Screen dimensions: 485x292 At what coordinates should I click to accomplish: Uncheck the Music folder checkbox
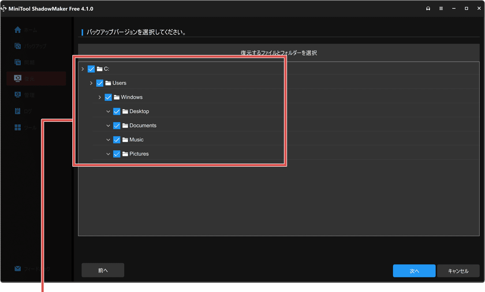(x=116, y=139)
